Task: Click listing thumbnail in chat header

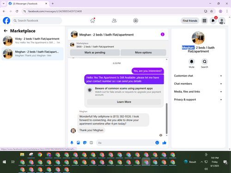Action: (x=74, y=34)
